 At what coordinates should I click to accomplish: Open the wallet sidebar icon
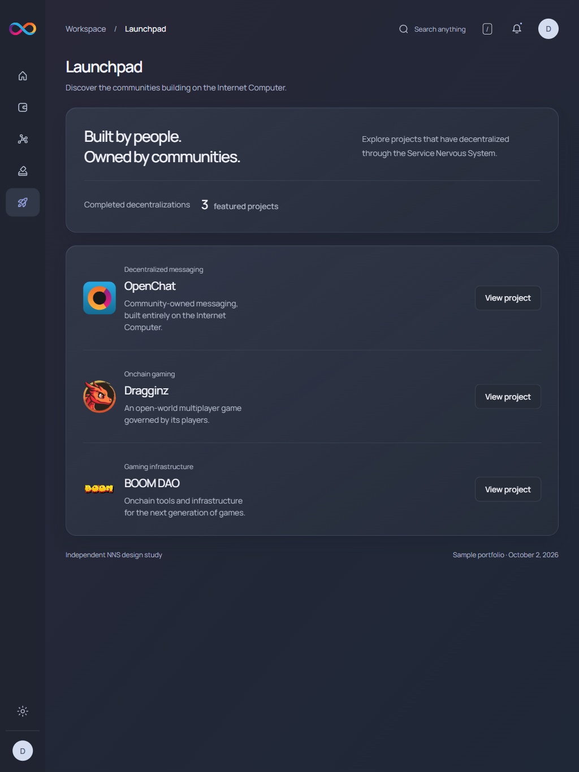click(x=23, y=107)
